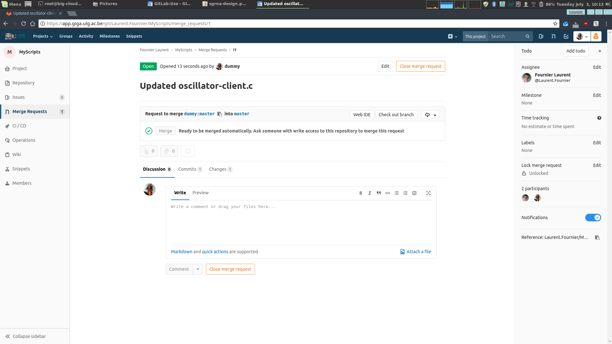Open time tracking help icon
Image resolution: width=612 pixels, height=344 pixels.
599,118
